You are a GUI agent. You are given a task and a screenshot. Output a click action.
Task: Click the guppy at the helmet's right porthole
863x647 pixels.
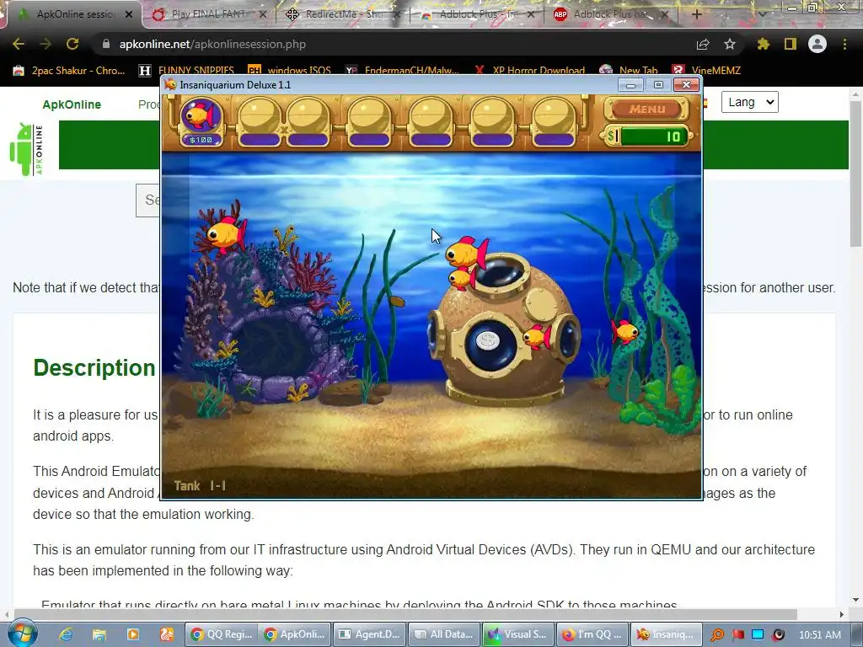(538, 335)
